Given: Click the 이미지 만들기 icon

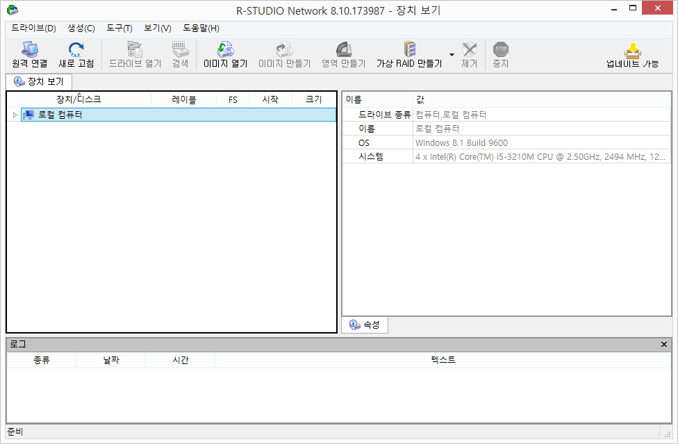Looking at the screenshot, I should coord(285,50).
